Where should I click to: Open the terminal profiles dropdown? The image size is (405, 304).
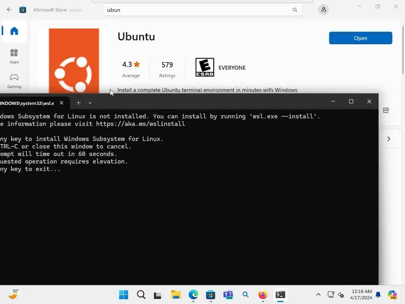(90, 103)
